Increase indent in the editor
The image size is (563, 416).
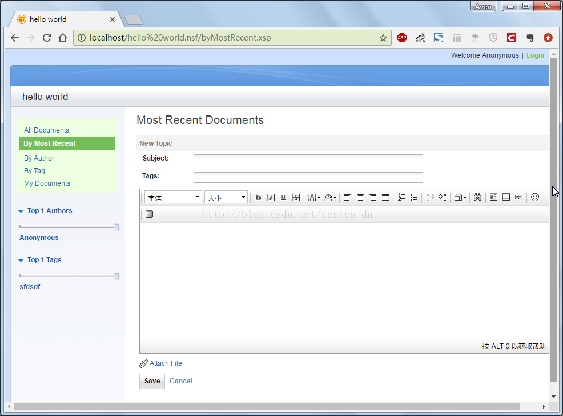[443, 197]
